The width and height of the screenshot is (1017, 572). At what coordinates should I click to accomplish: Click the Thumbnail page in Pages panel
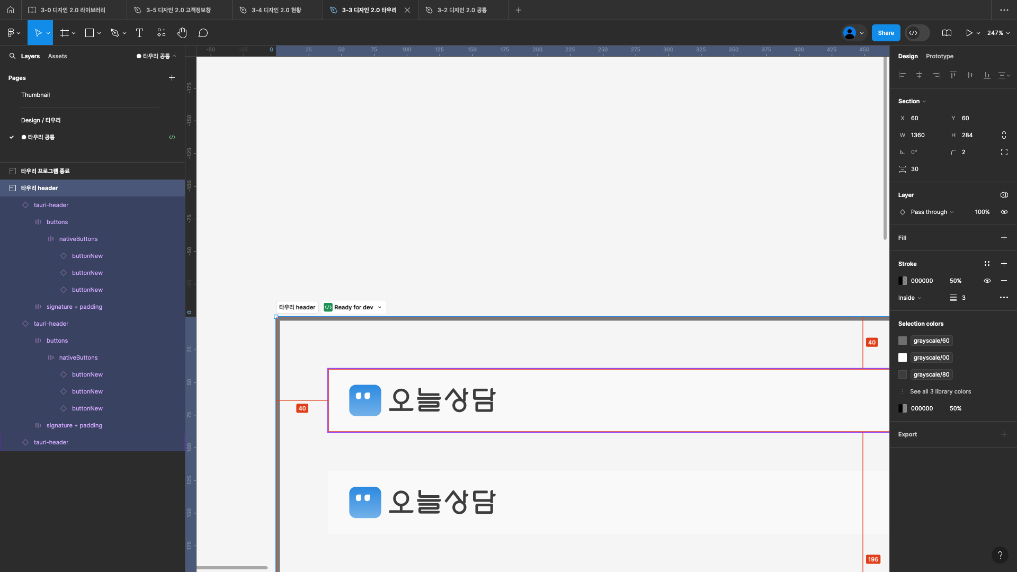click(x=35, y=94)
